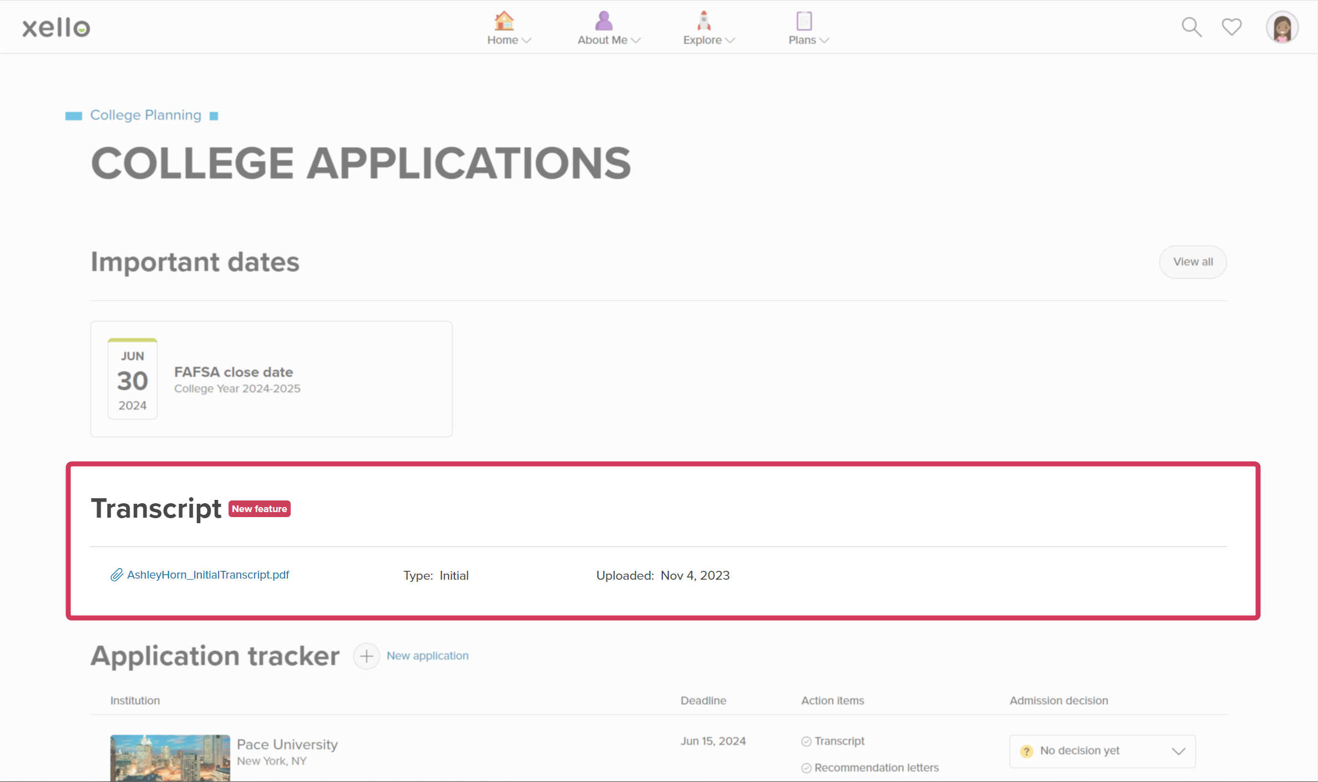Screen dimensions: 1318x782
Task: Click the Xello logo
Action: coord(56,27)
